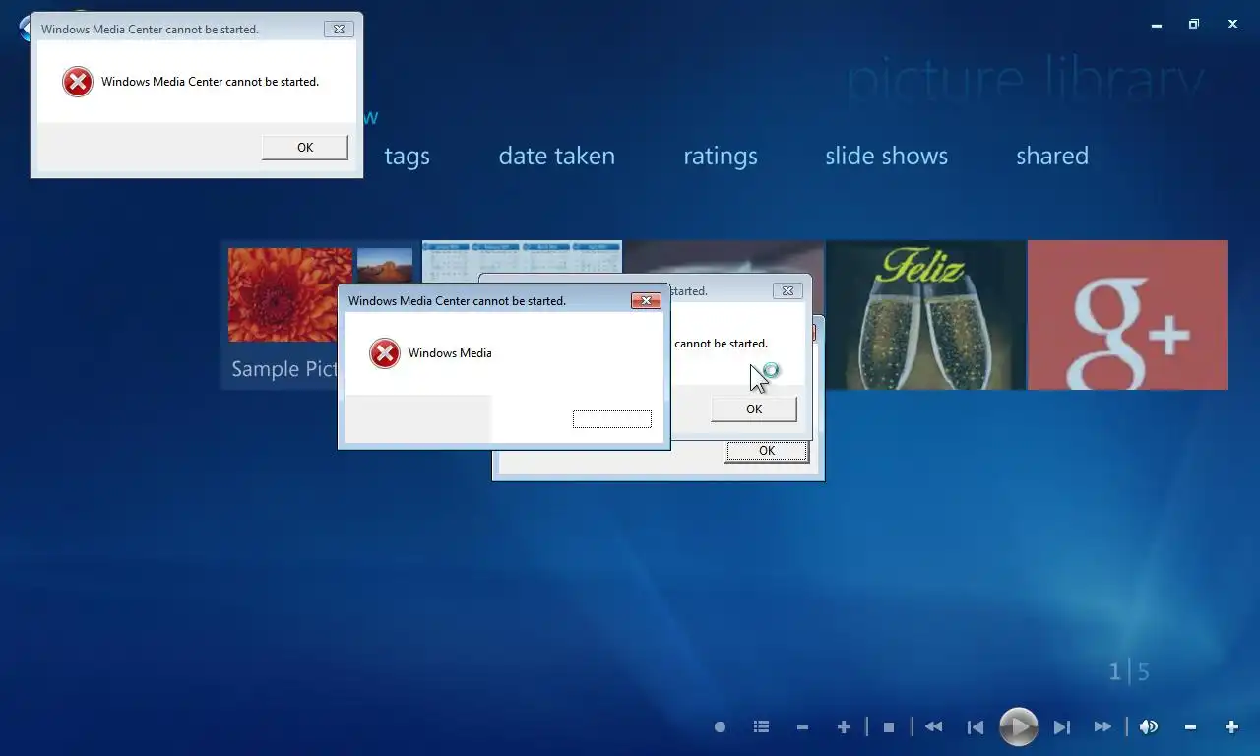Click the rewind double-arrow icon

pyautogui.click(x=933, y=727)
